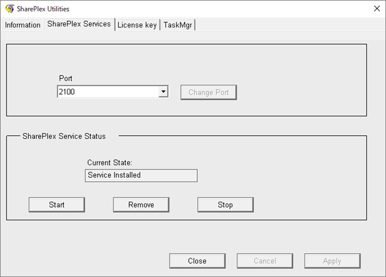386x277 pixels.
Task: Click the Service Installed state field
Action: (142, 175)
